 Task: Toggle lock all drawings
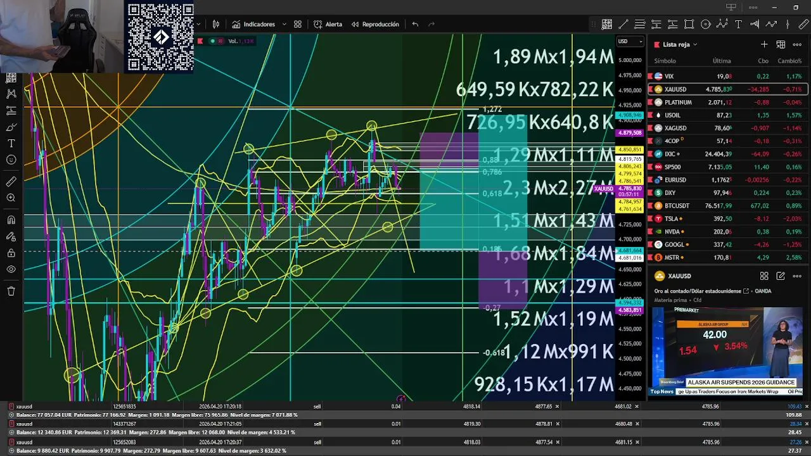click(11, 253)
